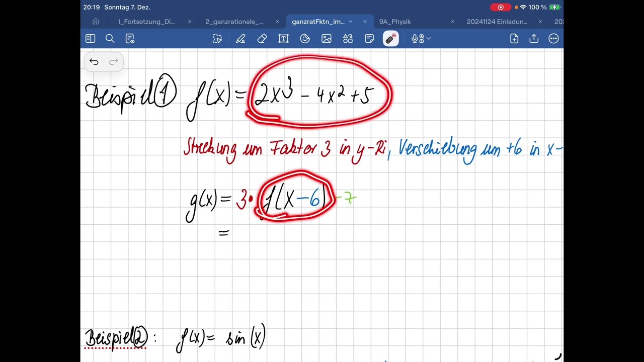Tap the 100 % battery percentage
644x362 pixels.
(x=537, y=7)
